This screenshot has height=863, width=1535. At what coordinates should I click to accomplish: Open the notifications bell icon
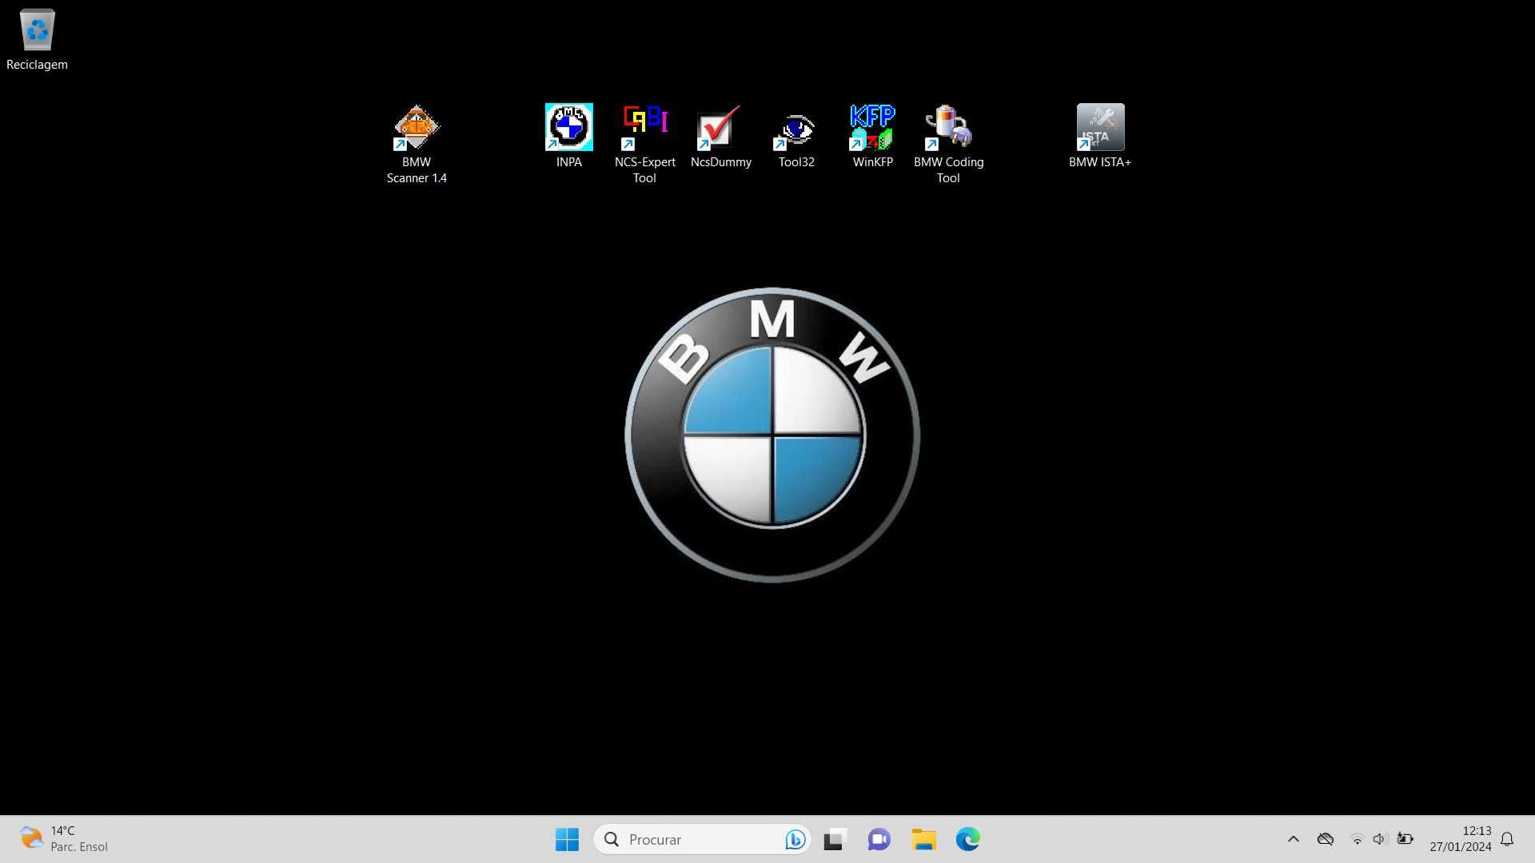coord(1507,839)
